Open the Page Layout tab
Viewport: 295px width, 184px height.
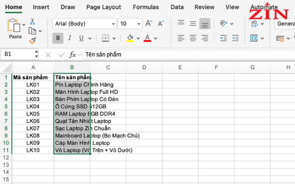tap(104, 7)
